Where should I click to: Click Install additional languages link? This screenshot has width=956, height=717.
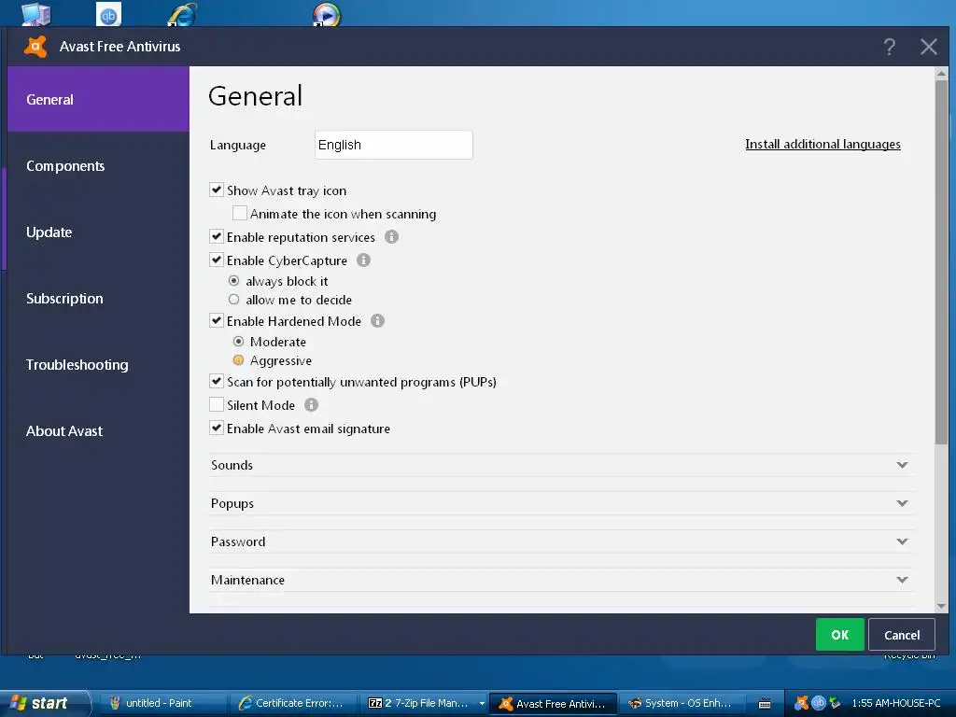pos(822,145)
